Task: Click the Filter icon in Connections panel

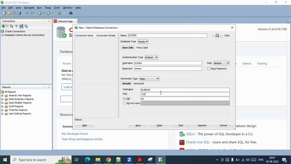Action: (16, 26)
